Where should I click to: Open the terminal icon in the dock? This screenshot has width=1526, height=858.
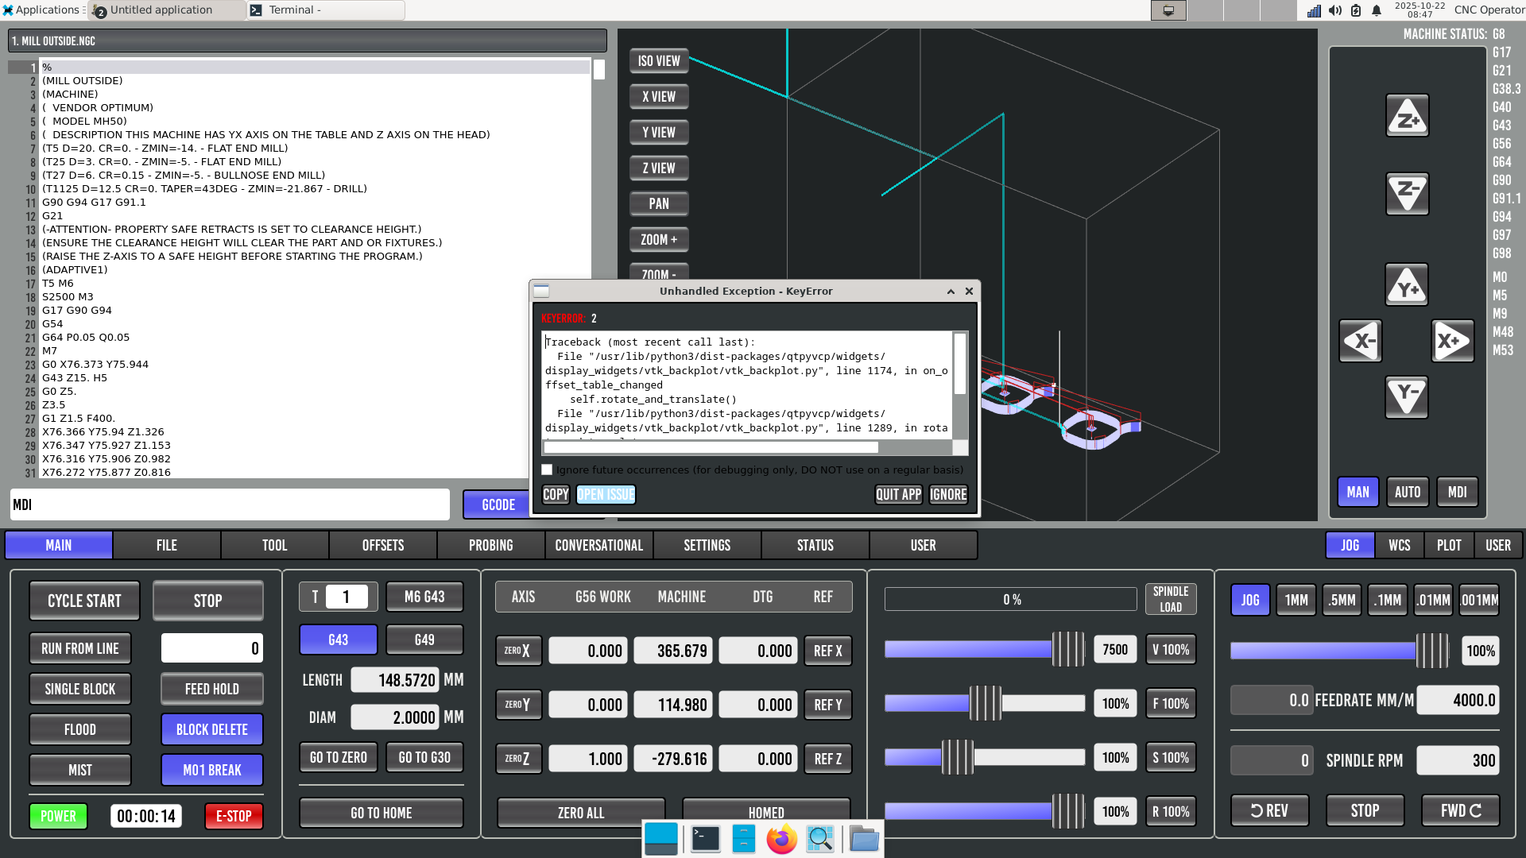(705, 839)
